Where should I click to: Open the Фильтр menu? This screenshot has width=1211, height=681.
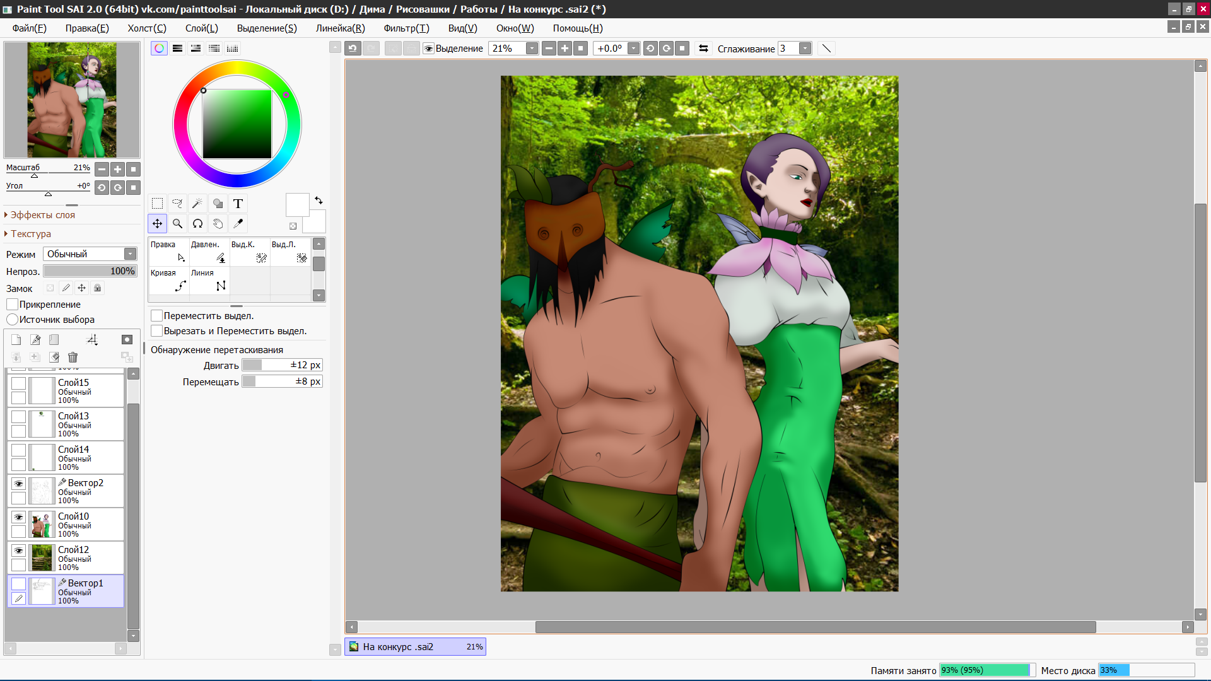tap(406, 28)
